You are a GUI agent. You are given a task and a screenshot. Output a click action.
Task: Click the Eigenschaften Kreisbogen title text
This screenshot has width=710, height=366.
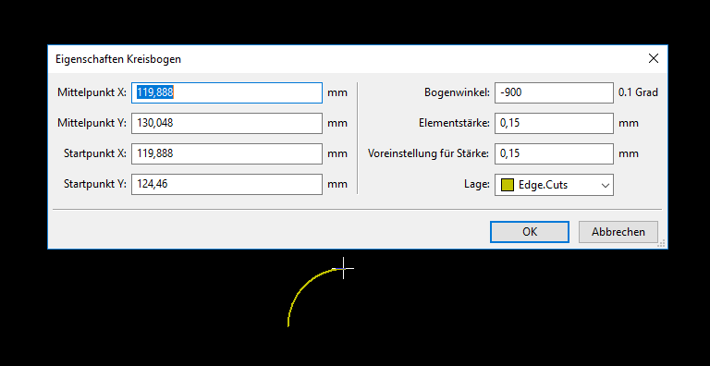point(118,59)
